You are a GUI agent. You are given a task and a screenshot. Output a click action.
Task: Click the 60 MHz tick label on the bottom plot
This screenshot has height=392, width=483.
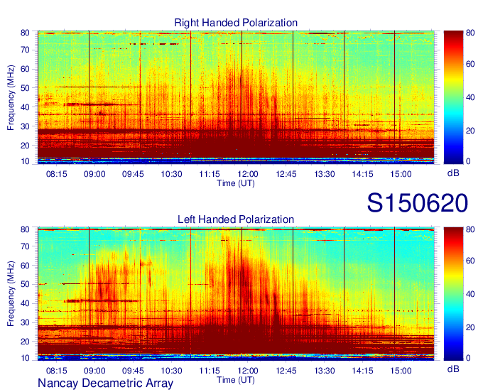click(25, 265)
